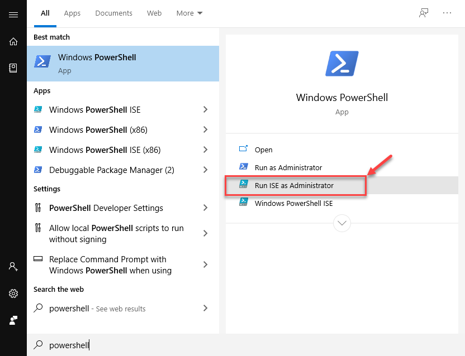Switch to the Apps tab
465x356 pixels.
pyautogui.click(x=72, y=13)
